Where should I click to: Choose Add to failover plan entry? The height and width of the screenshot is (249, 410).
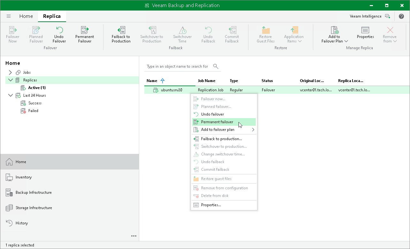pyautogui.click(x=224, y=130)
